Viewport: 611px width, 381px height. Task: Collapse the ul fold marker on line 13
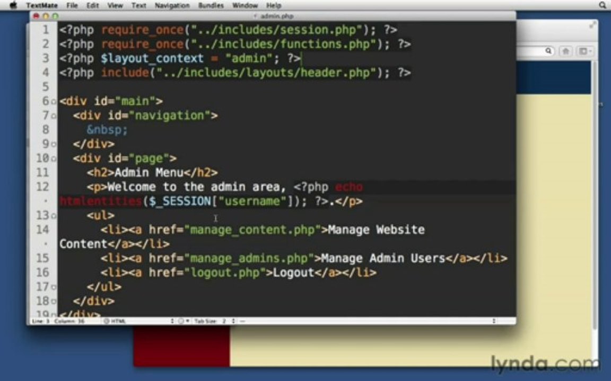point(54,216)
